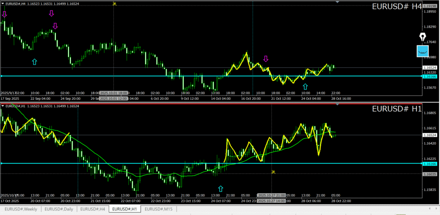
Task: Open the EURUSD#,H4 chart tab
Action: [x=92, y=209]
